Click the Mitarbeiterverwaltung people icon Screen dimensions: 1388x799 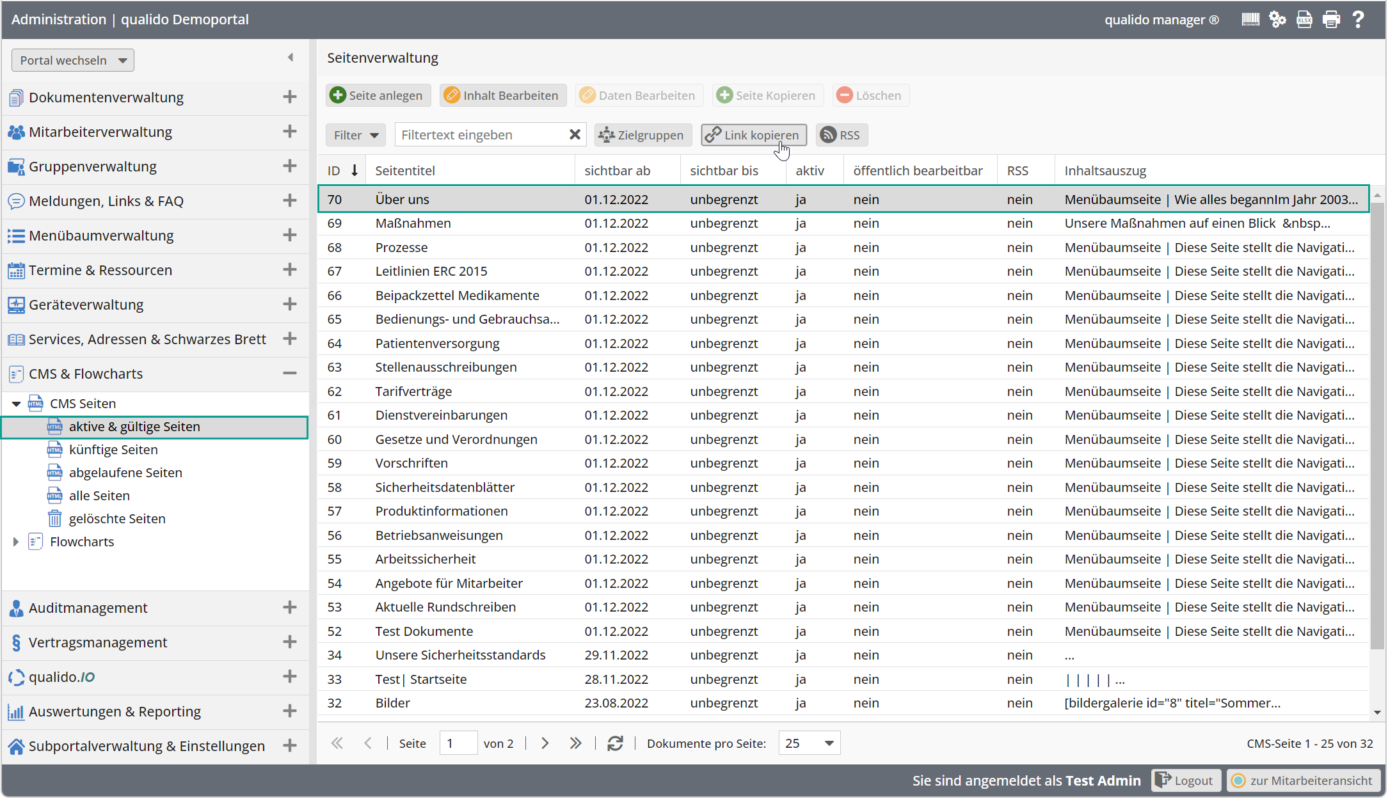coord(16,132)
